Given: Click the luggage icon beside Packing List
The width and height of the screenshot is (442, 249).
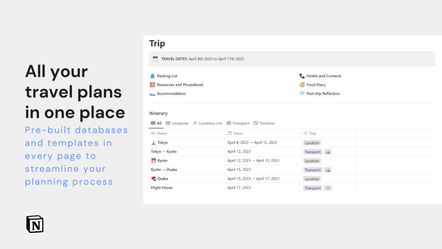Looking at the screenshot, I should coord(153,76).
